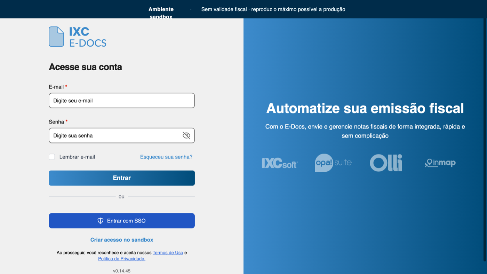Click the inmap partner logo

(440, 163)
